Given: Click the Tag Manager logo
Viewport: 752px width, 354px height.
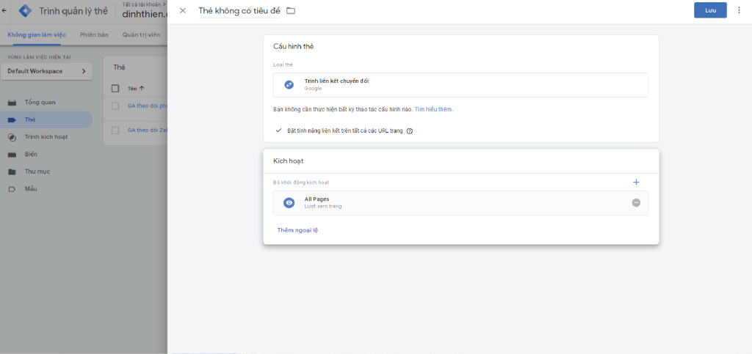Looking at the screenshot, I should click(x=26, y=11).
